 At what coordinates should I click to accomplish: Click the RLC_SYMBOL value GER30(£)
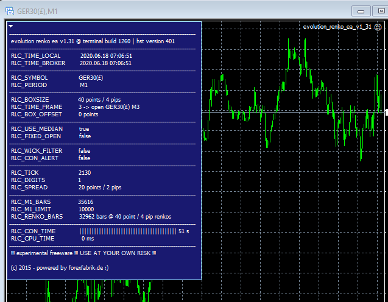(x=91, y=78)
